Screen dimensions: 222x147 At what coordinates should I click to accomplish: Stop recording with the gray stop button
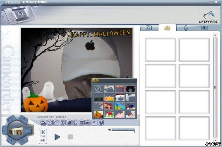point(70,137)
